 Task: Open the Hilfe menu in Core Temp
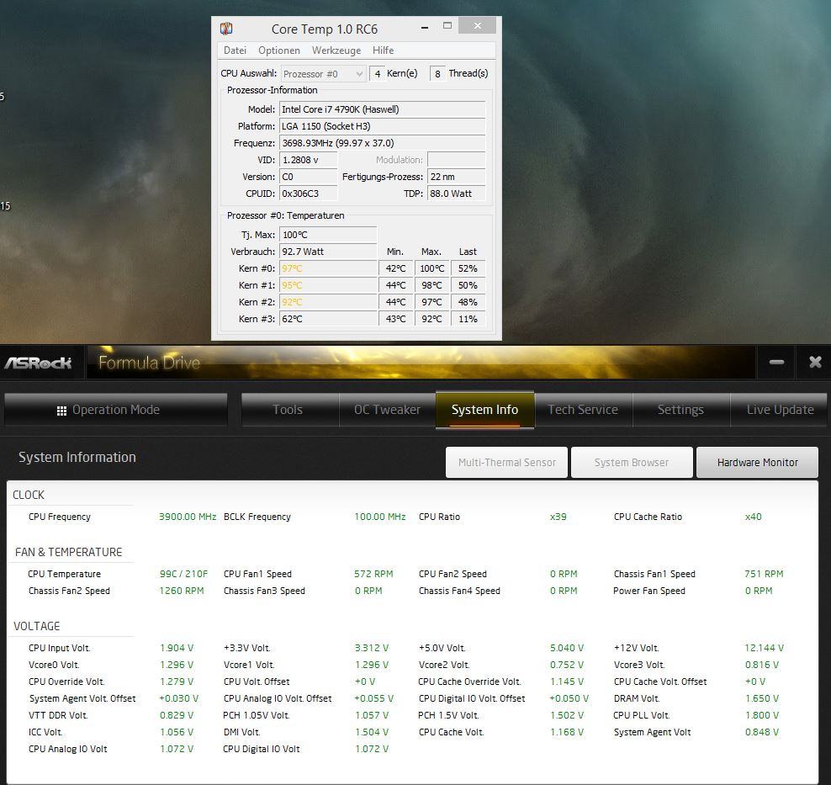click(x=383, y=50)
